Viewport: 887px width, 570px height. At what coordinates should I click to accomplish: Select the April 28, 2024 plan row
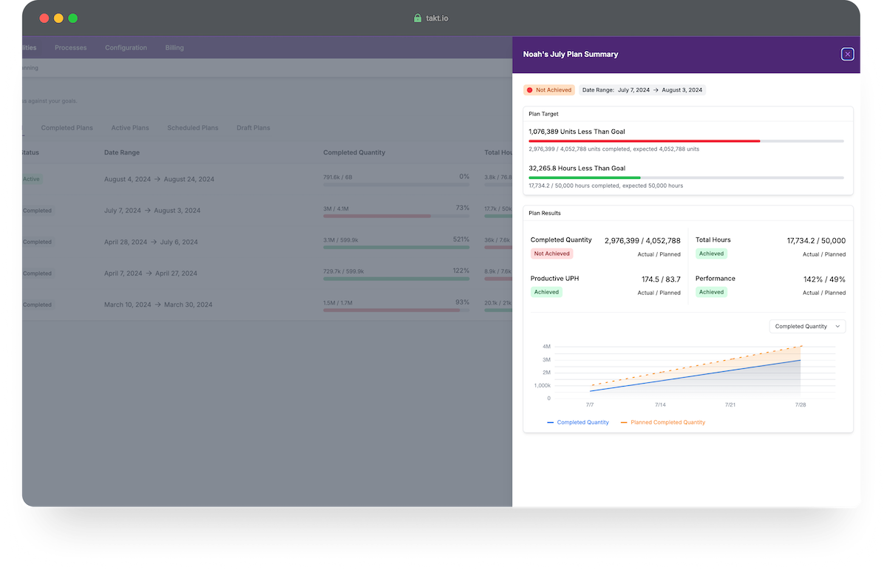[267, 242]
